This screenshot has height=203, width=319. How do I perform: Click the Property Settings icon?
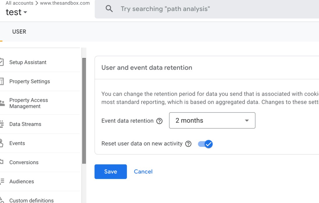click(1, 81)
